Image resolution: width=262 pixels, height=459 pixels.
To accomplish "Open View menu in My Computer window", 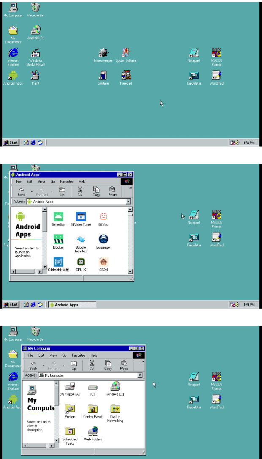I will pyautogui.click(x=53, y=355).
